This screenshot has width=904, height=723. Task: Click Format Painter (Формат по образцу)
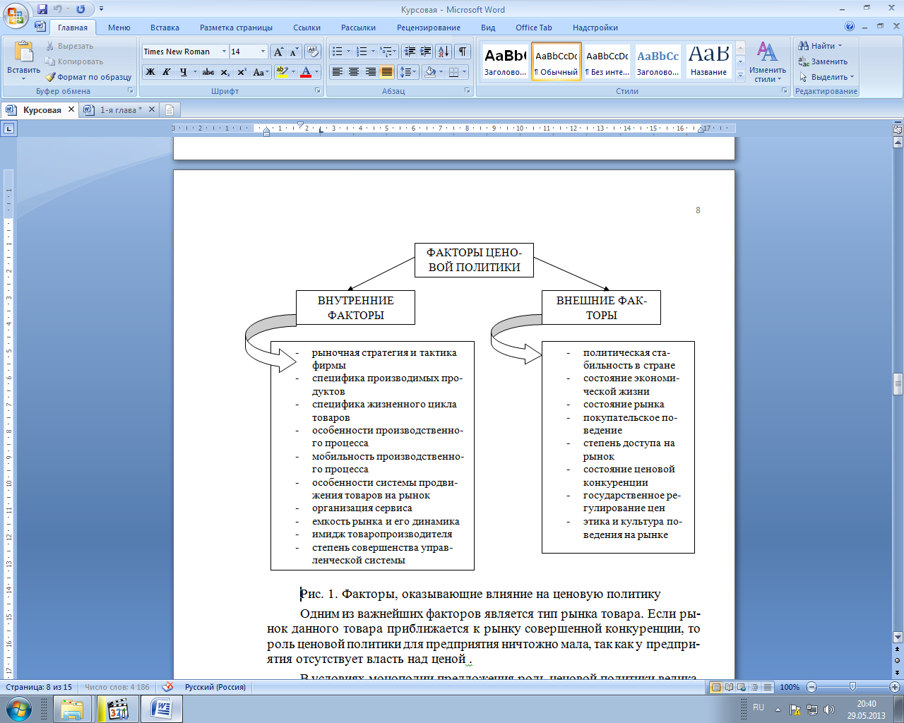[88, 77]
